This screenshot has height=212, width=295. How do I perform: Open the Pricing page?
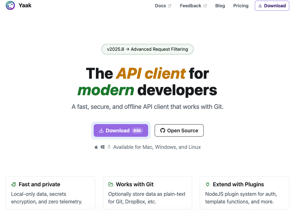[241, 6]
